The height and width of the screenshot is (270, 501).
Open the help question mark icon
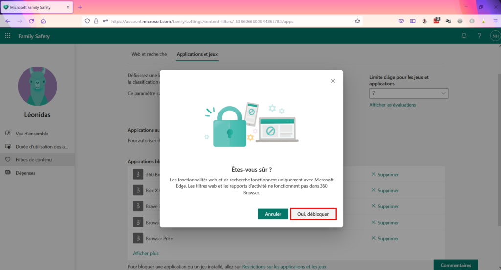click(479, 36)
